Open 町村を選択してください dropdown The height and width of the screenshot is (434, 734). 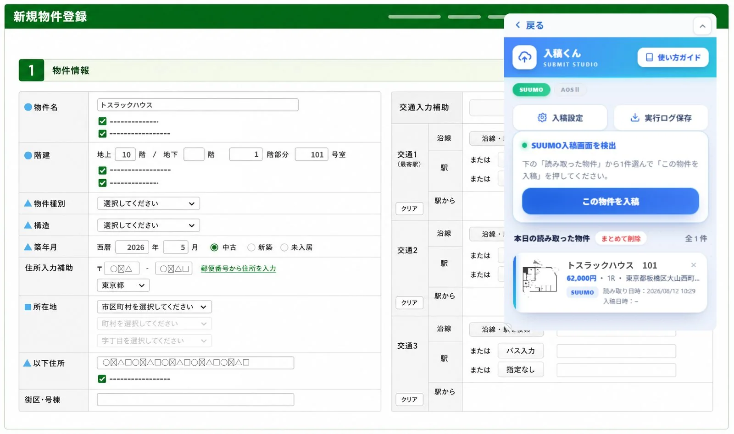click(154, 324)
